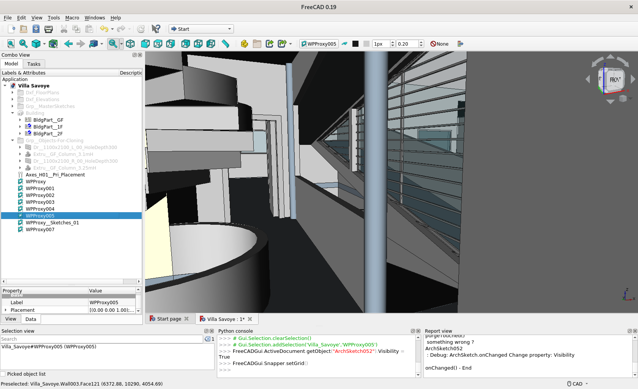Open the CAD navigation style dropdown
This screenshot has width=638, height=389.
(x=578, y=384)
